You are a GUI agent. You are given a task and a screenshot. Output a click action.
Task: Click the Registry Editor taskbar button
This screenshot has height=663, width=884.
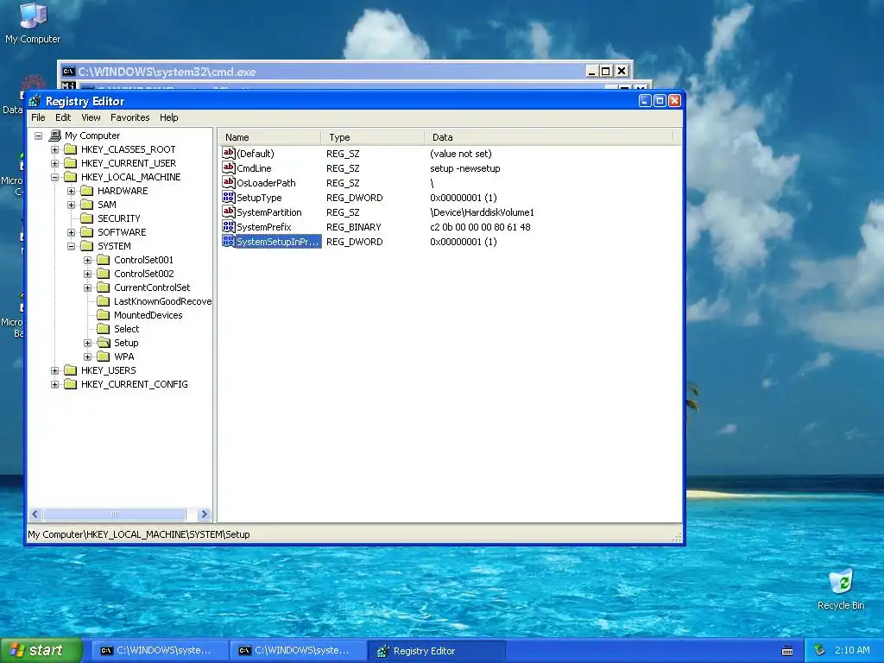[437, 651]
